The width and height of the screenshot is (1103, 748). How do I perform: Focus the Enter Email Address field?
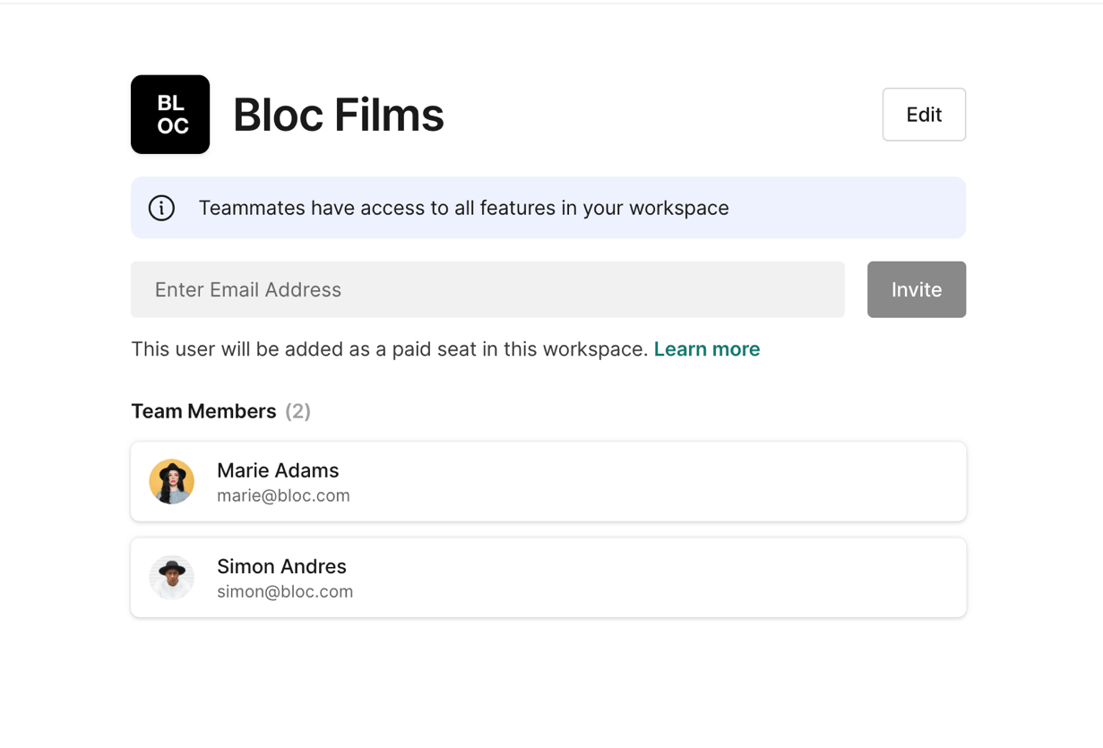point(487,289)
